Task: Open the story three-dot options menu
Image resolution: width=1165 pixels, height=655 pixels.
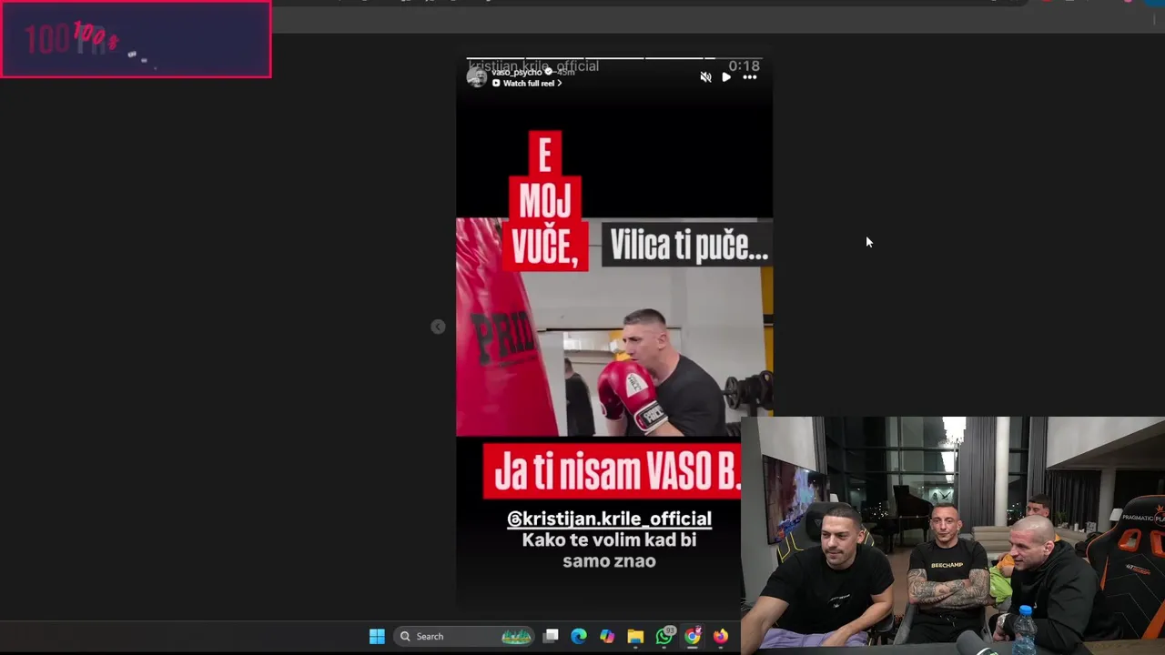Action: coord(749,77)
